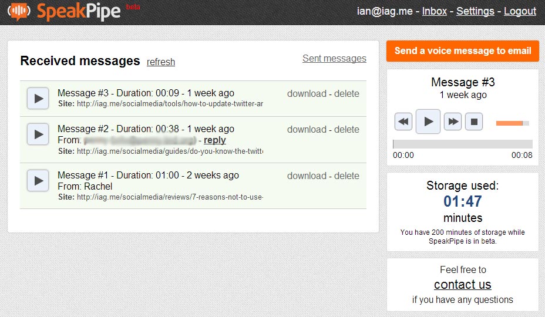545x317 pixels.
Task: Delete Message #2
Action: (346, 130)
